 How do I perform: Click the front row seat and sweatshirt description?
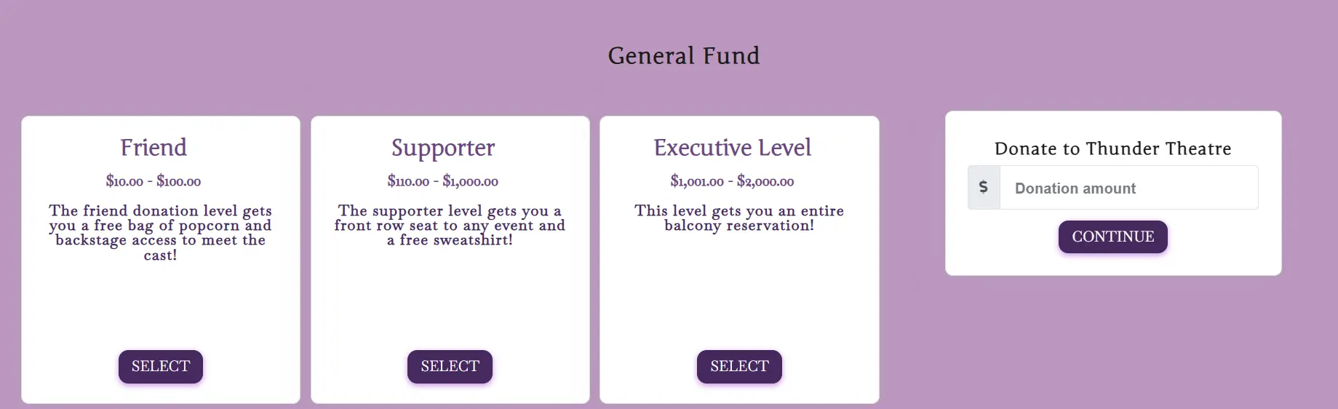tap(450, 226)
